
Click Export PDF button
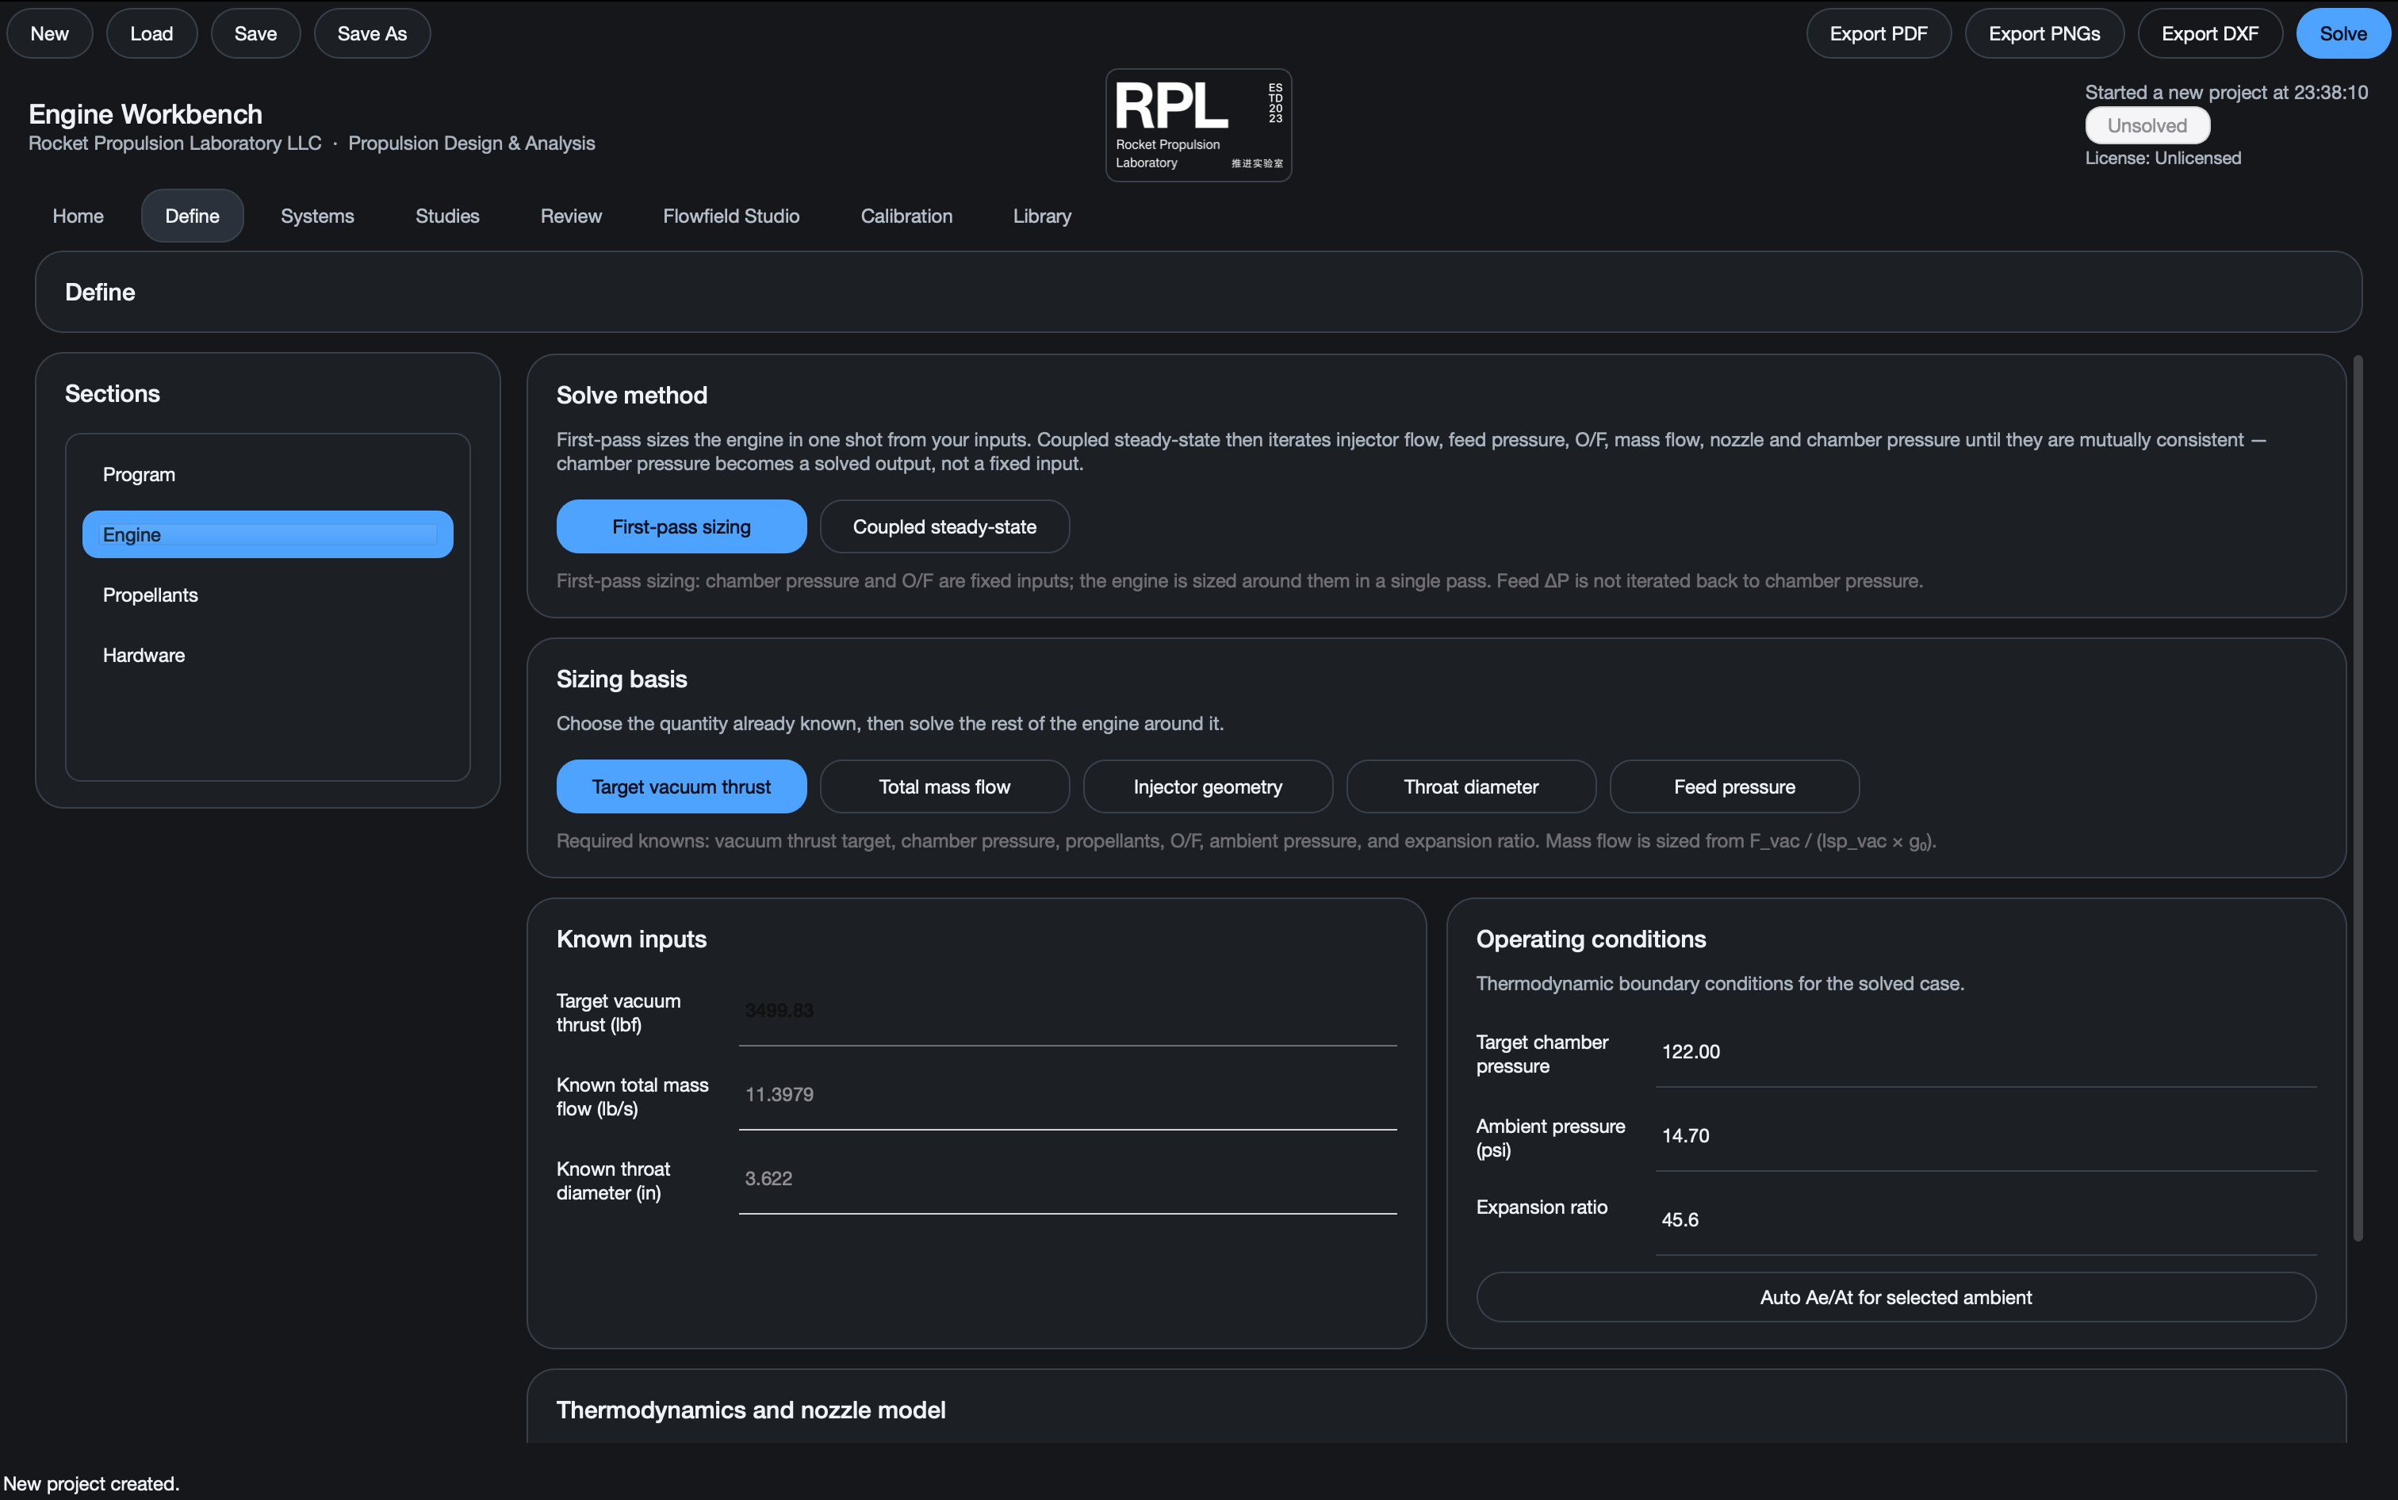tap(1878, 34)
